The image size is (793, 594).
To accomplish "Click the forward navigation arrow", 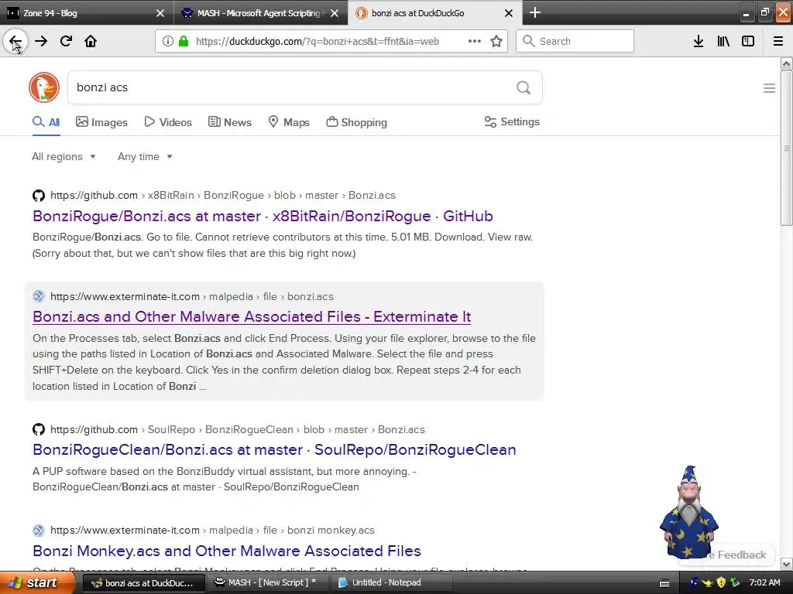I will tap(41, 42).
